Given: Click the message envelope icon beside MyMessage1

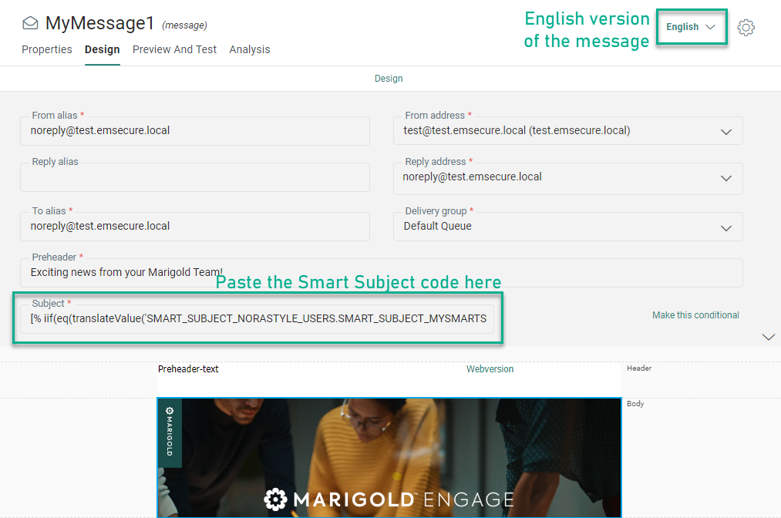Looking at the screenshot, I should (x=30, y=23).
